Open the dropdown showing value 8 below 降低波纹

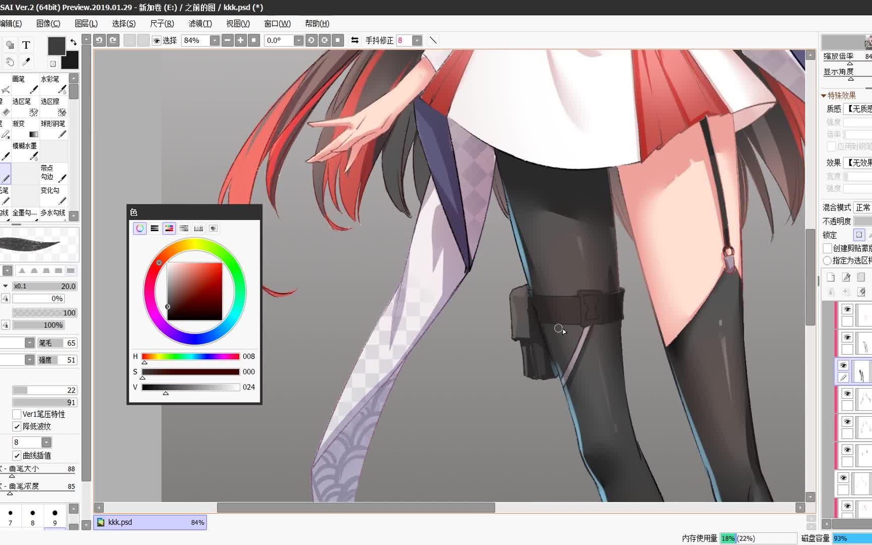click(46, 443)
